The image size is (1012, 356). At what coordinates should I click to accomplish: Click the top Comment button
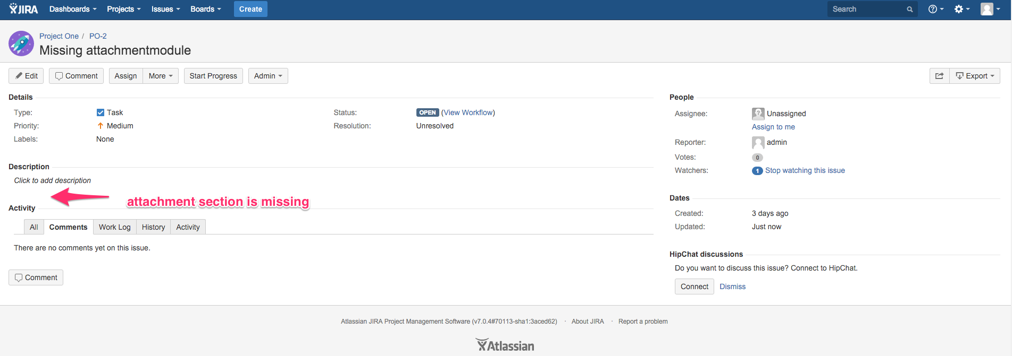pos(76,76)
